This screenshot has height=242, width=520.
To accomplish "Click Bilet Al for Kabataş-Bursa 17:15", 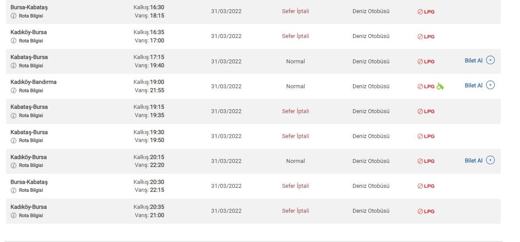I will pyautogui.click(x=474, y=61).
